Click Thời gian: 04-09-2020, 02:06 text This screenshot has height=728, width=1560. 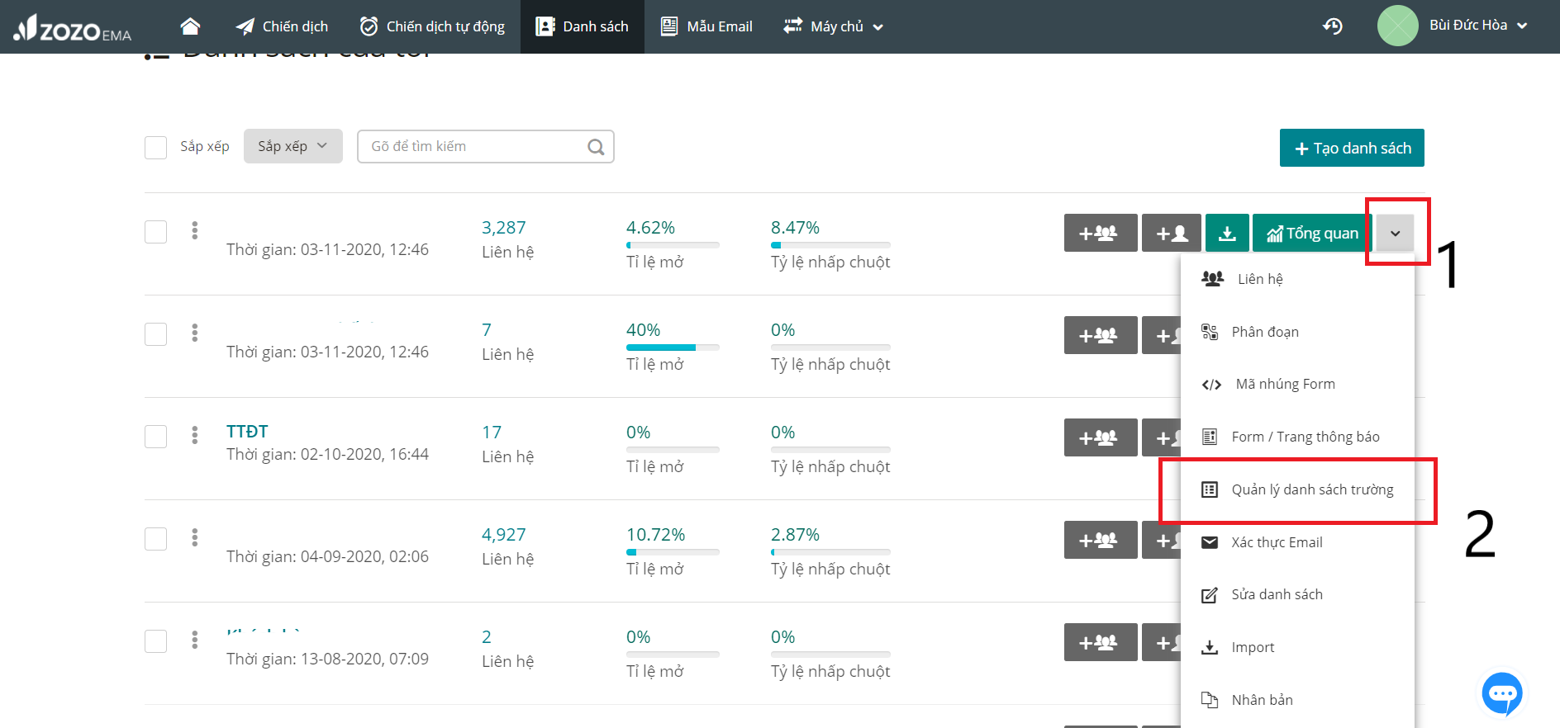(327, 556)
